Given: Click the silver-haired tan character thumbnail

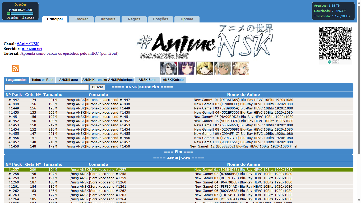Looking at the screenshot, I should click(x=223, y=68).
